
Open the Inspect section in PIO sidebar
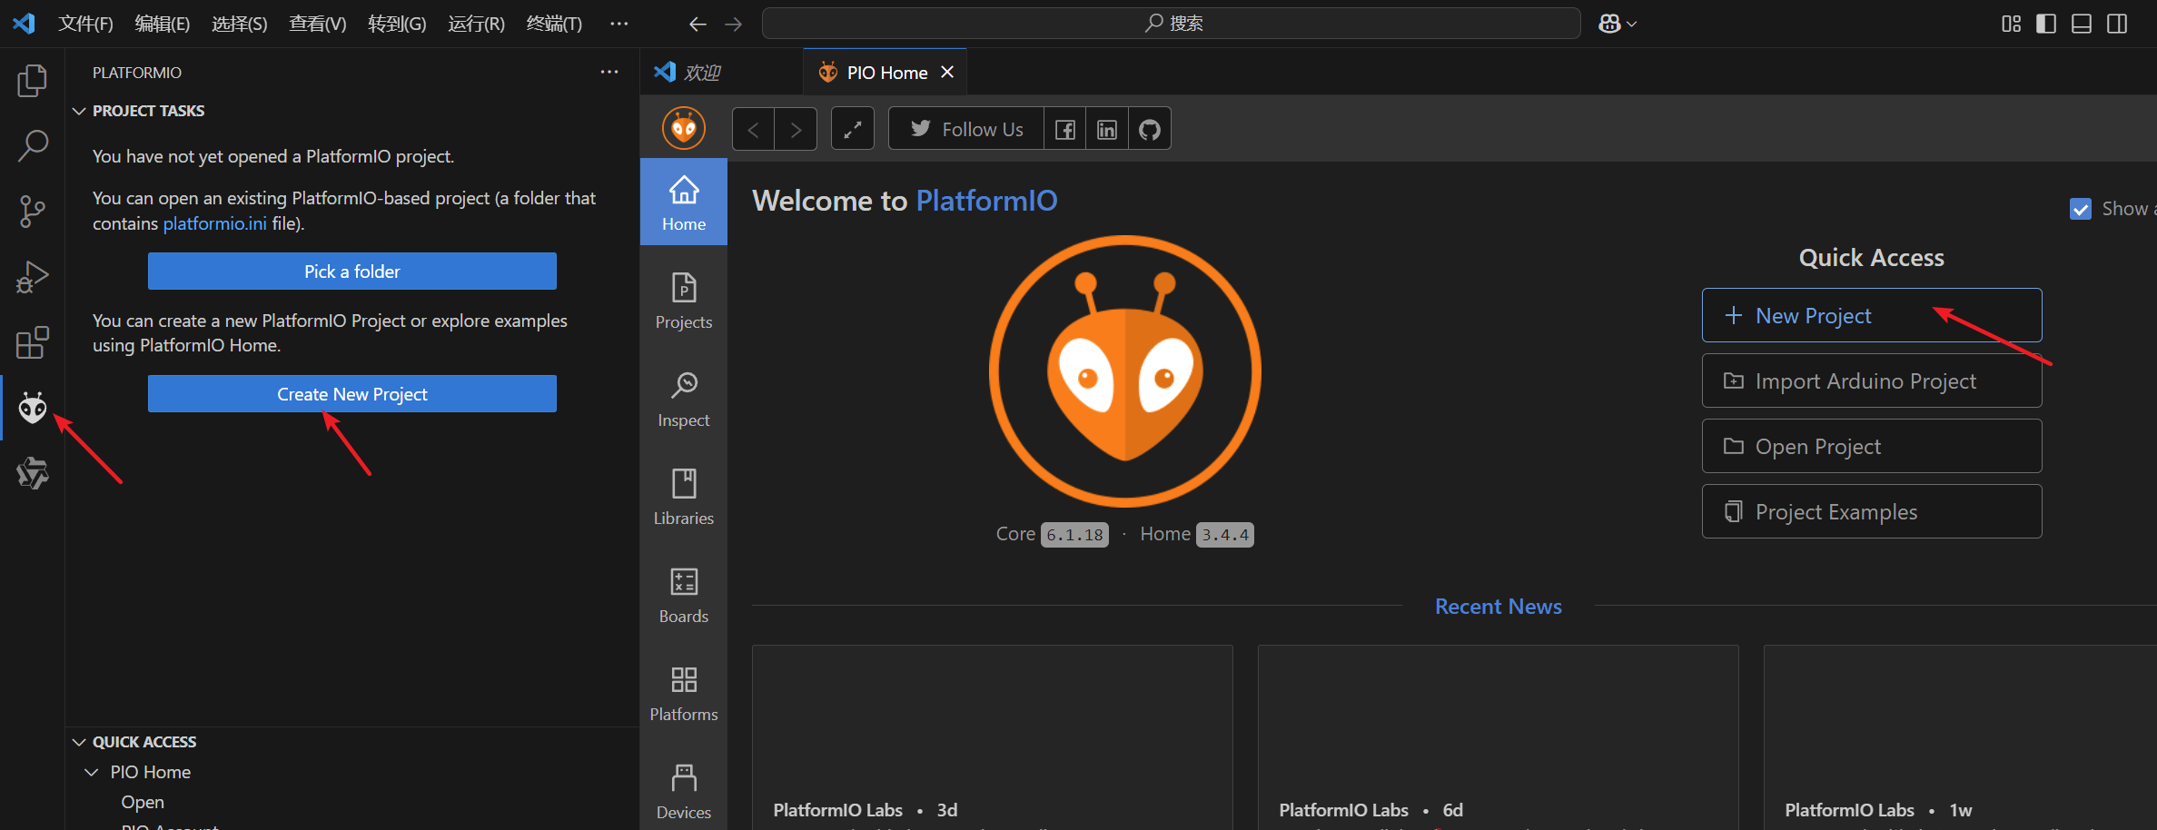coord(683,398)
